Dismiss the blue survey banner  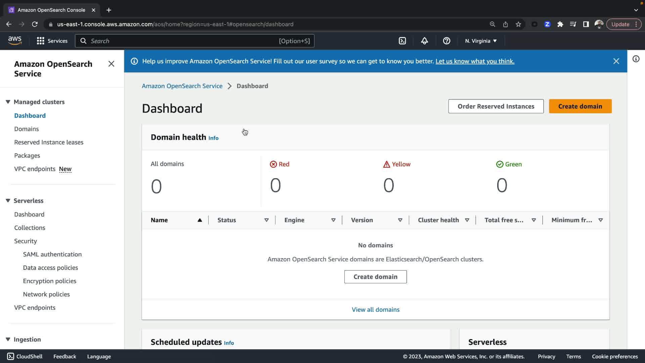[616, 61]
